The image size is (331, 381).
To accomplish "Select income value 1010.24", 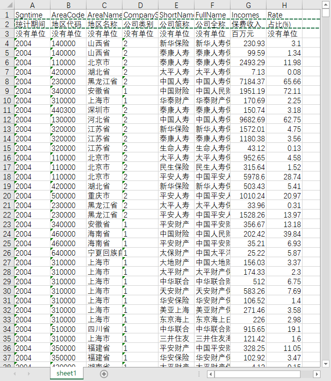I will tap(248, 196).
